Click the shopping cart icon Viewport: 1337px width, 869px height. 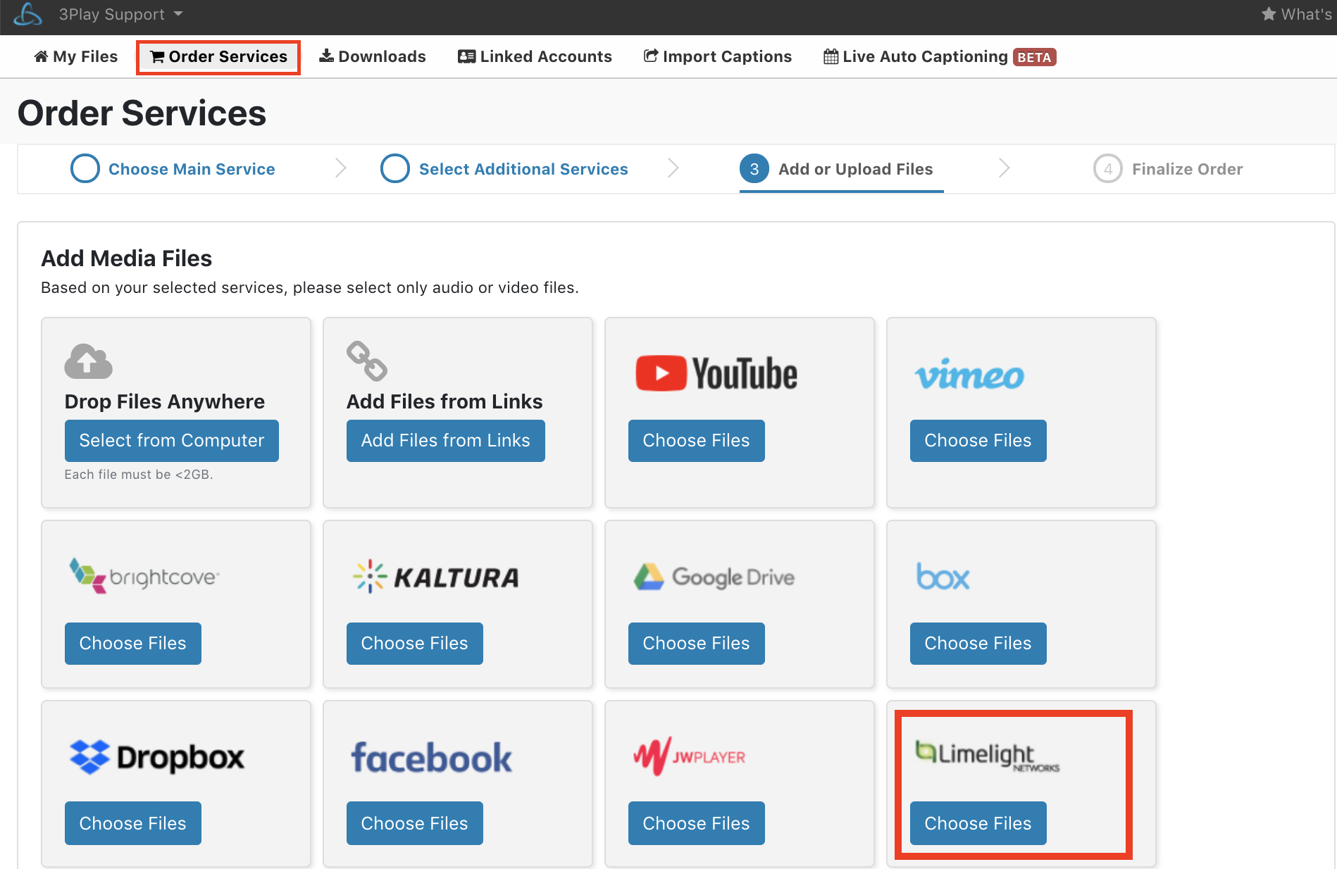pos(157,56)
